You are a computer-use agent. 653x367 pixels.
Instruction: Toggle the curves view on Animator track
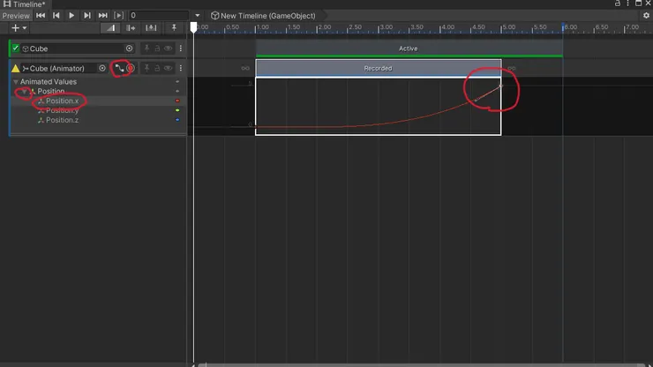tap(119, 68)
